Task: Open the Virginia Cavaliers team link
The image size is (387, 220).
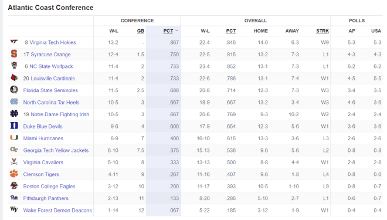Action: 43,163
